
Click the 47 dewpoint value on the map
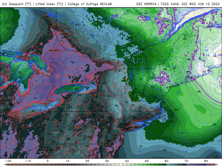click(168, 87)
